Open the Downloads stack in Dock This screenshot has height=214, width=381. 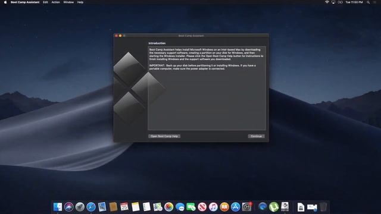(x=312, y=207)
